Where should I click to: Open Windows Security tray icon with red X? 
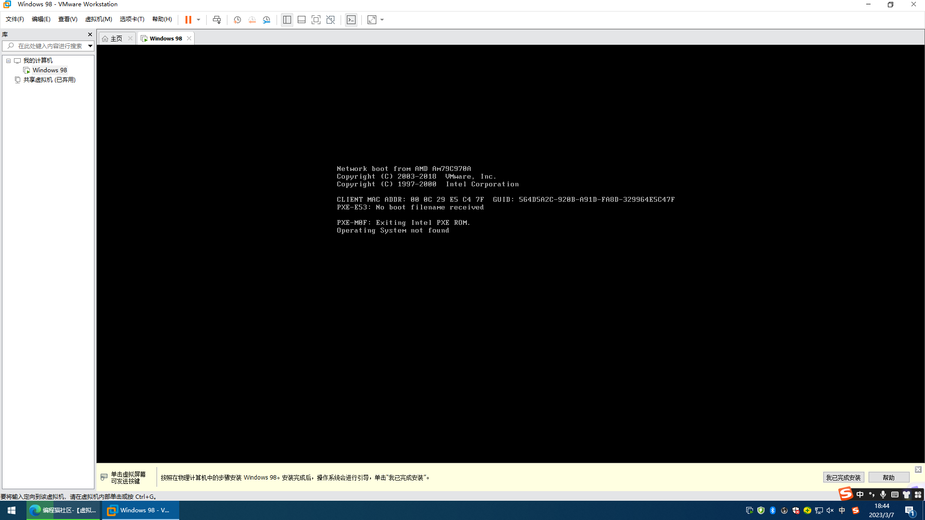click(796, 510)
